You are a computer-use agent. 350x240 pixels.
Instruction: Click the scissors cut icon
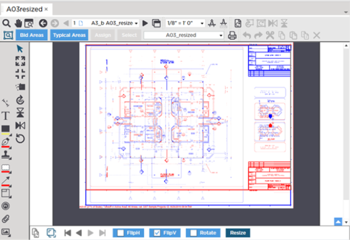[270, 35]
